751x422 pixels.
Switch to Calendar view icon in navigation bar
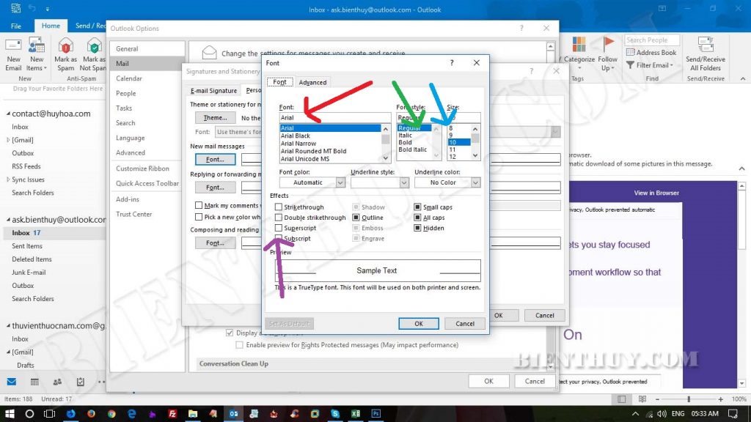pyautogui.click(x=34, y=382)
